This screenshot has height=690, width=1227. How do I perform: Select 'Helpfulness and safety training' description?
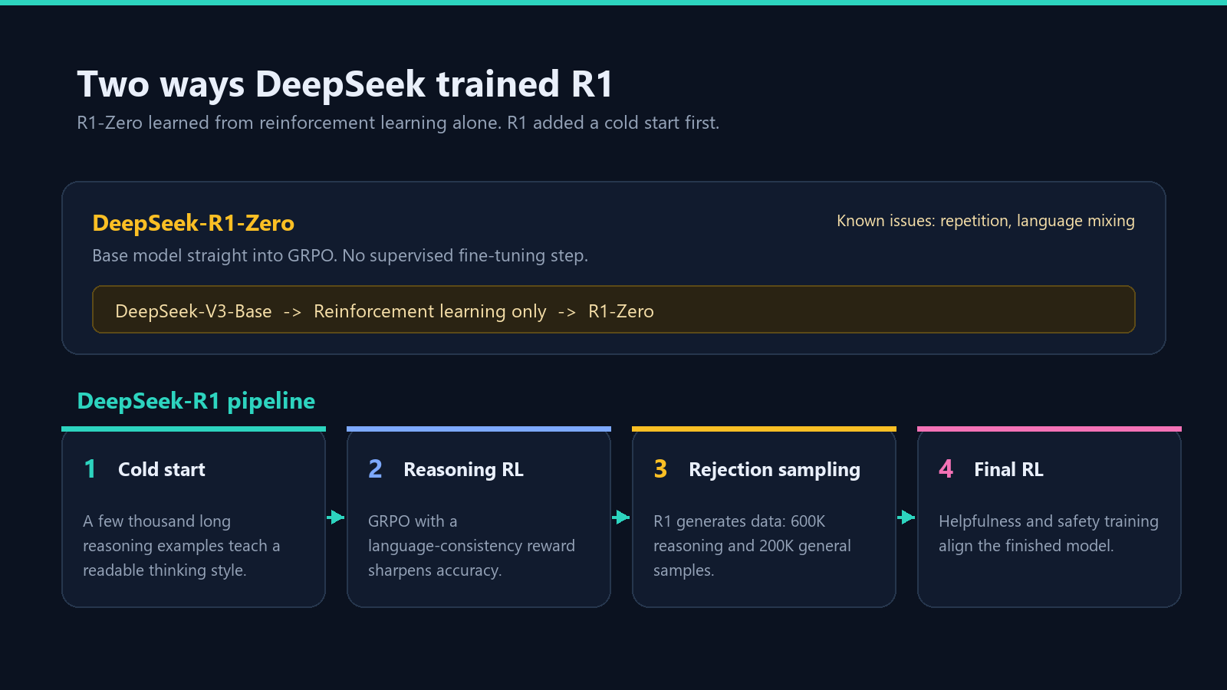coord(1048,534)
